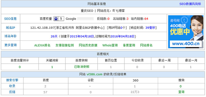Click the Baidu paw weight icon
Viewport: 206px width, 97px height.
59,19
